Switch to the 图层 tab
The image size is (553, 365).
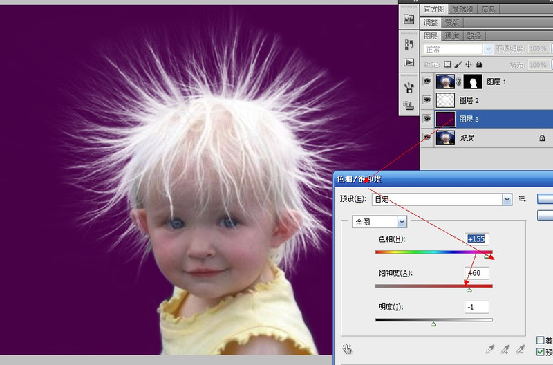point(430,36)
